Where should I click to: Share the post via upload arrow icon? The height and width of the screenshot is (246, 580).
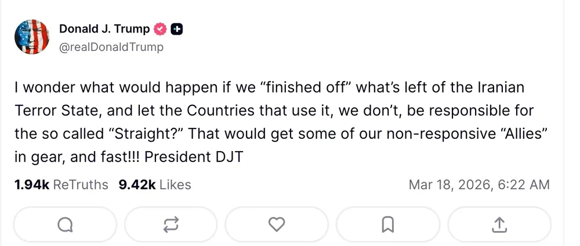(x=499, y=224)
